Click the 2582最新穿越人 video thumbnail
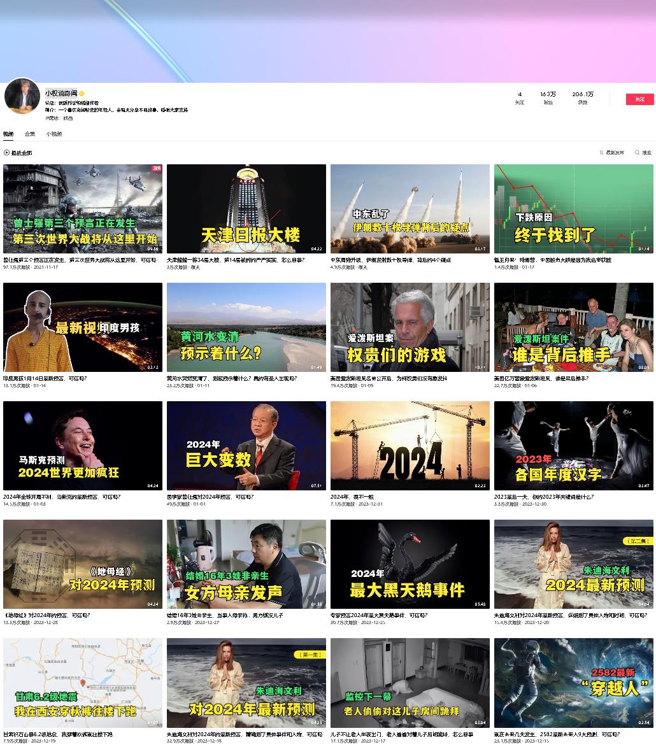The image size is (656, 747). (x=573, y=683)
